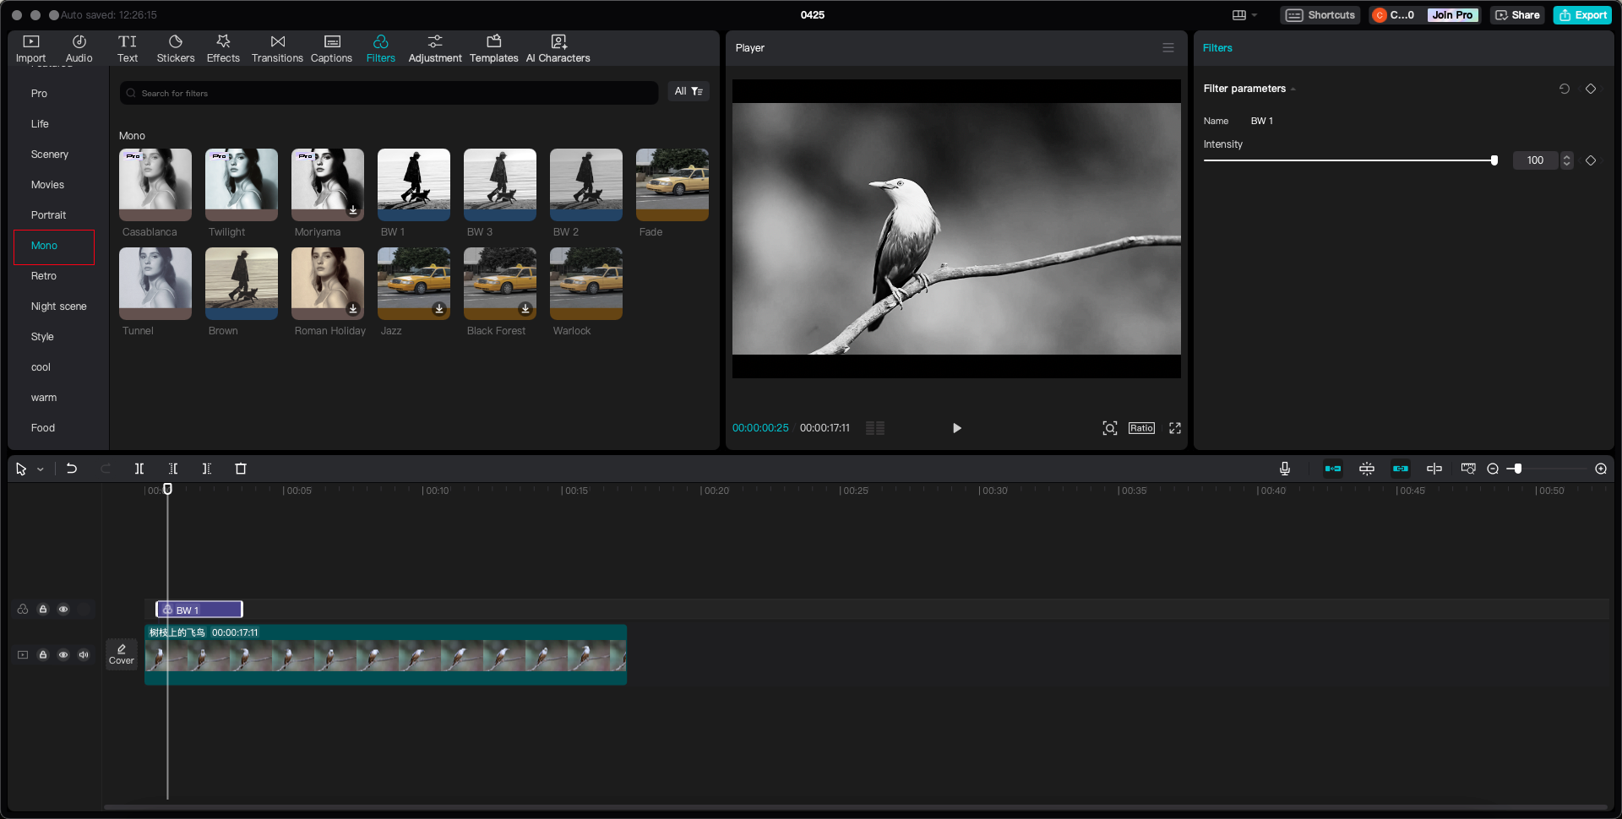
Task: Reset filter parameters with the reset icon
Action: coord(1564,89)
